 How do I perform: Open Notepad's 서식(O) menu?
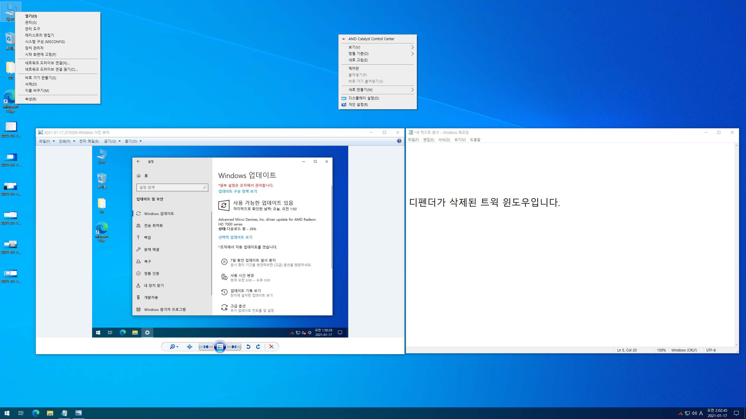tap(444, 140)
